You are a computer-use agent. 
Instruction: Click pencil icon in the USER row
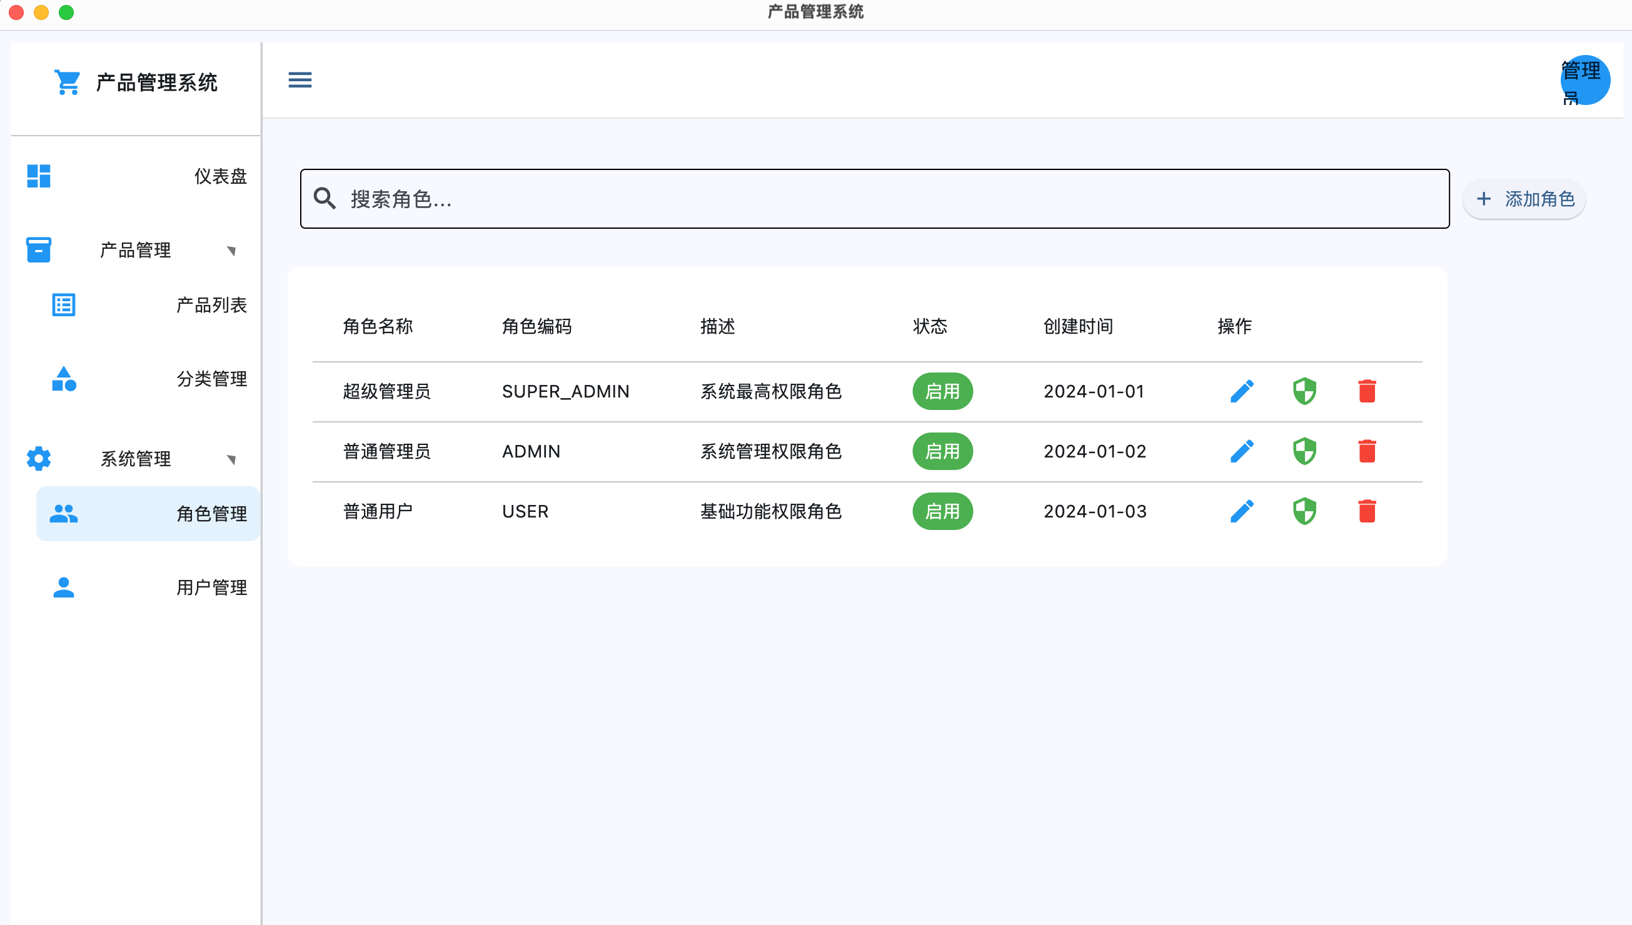tap(1242, 511)
